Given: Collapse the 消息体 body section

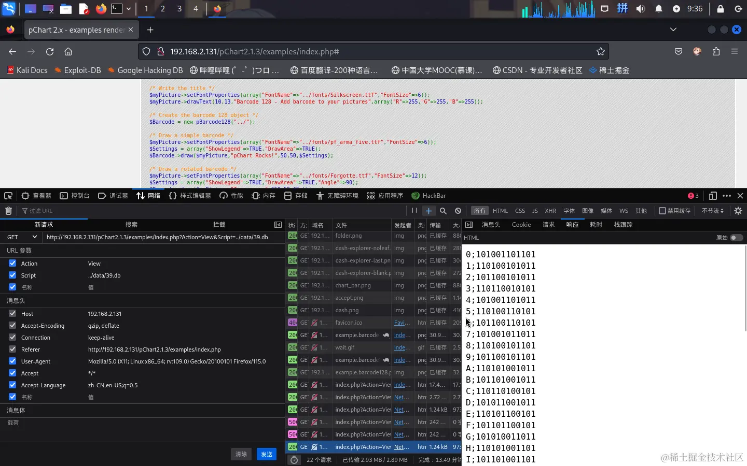Looking at the screenshot, I should tap(16, 411).
